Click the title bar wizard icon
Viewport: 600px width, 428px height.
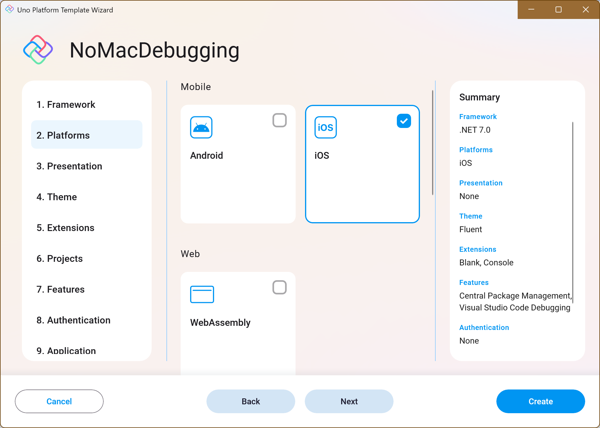tap(9, 9)
